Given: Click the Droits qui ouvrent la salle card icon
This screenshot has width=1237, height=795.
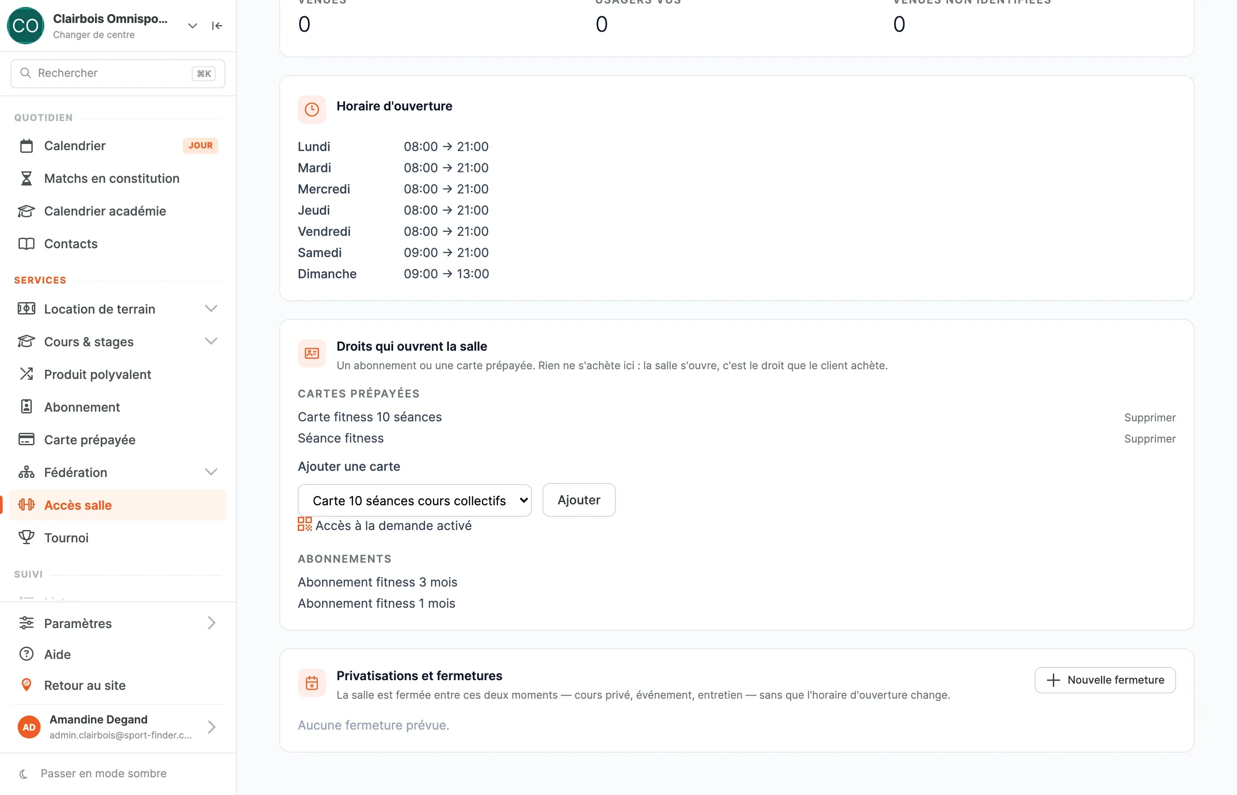Looking at the screenshot, I should [312, 354].
